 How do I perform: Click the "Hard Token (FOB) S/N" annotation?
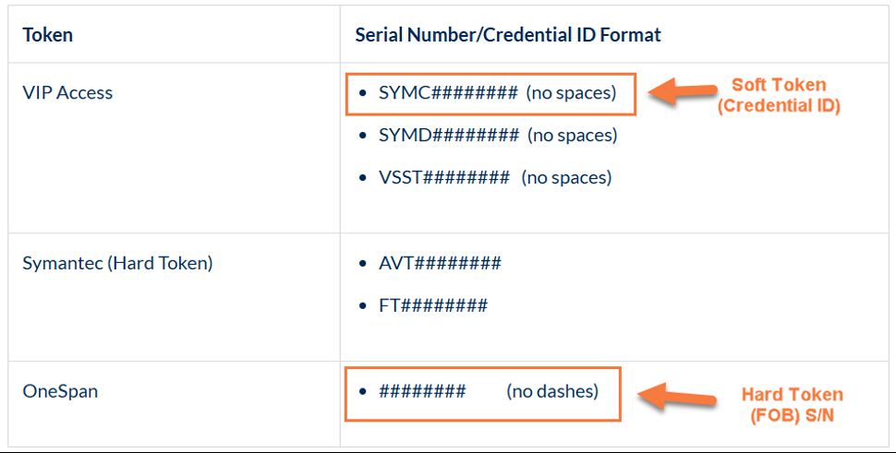792,404
